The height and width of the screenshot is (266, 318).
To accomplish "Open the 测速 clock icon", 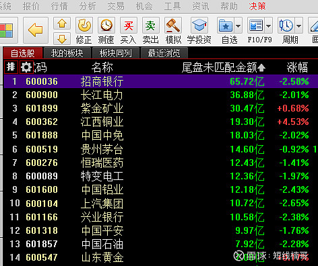I will 106,25.
